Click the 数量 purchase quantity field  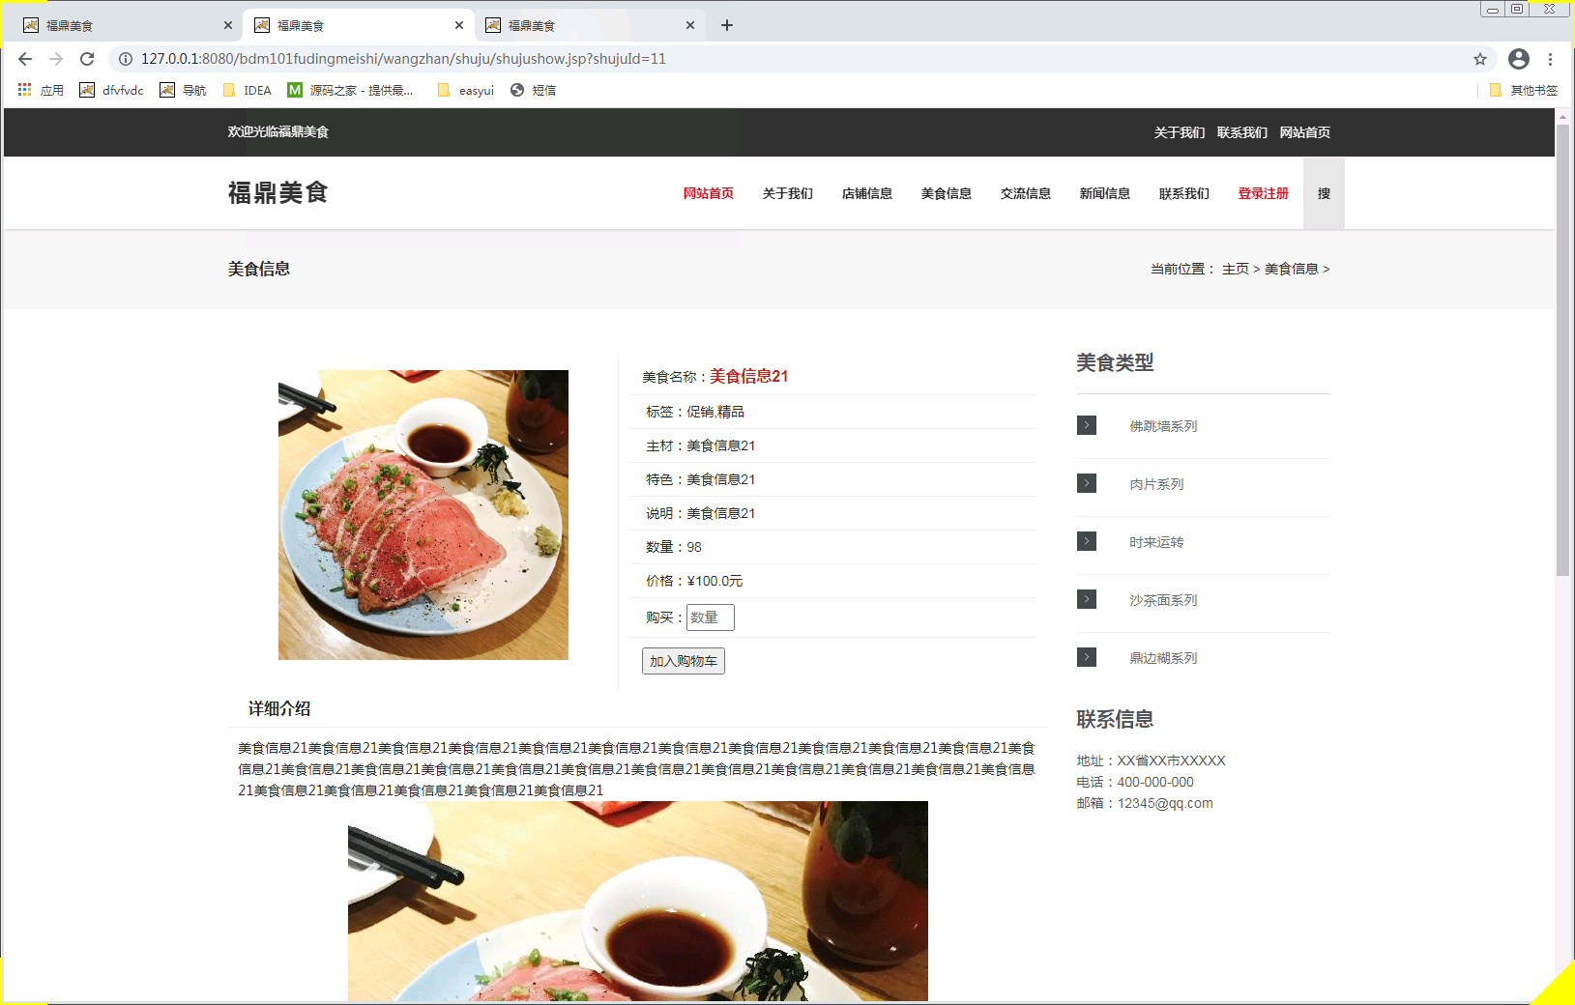pos(711,617)
